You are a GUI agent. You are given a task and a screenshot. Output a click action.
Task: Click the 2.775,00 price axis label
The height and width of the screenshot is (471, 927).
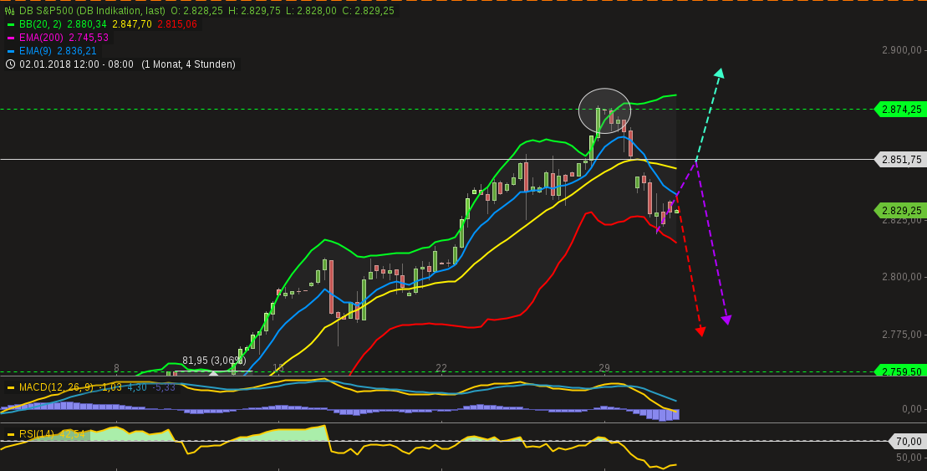(902, 335)
